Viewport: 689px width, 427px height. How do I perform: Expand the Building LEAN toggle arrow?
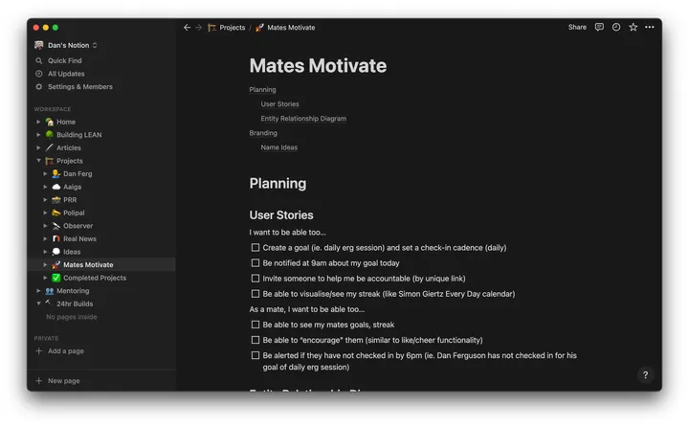pyautogui.click(x=38, y=135)
